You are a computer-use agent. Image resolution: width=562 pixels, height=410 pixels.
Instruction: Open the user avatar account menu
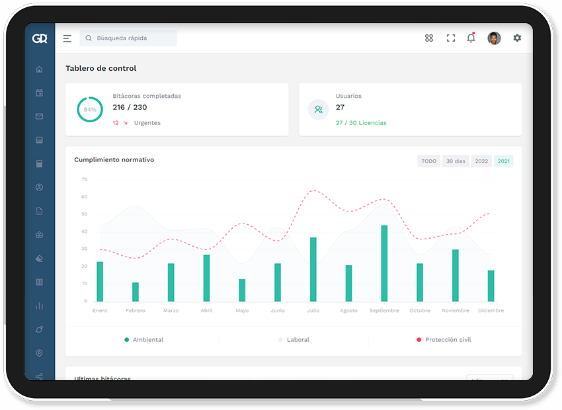[x=494, y=38]
